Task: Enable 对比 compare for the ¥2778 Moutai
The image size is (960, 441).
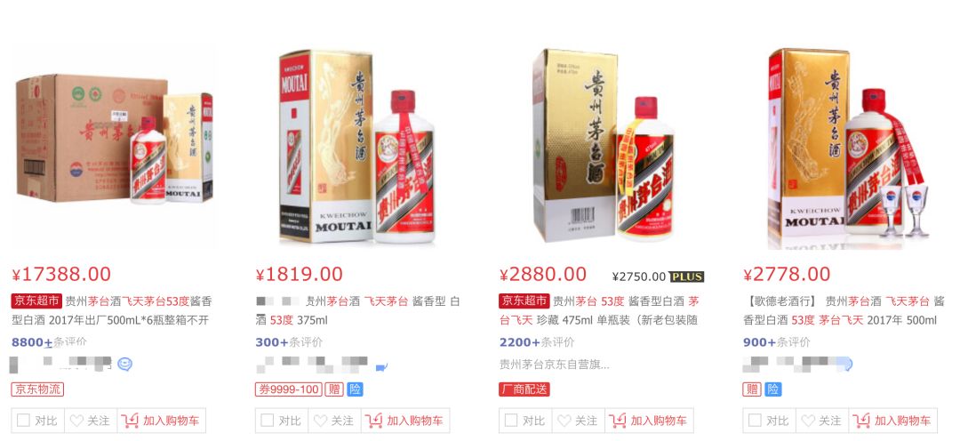Action: [755, 421]
